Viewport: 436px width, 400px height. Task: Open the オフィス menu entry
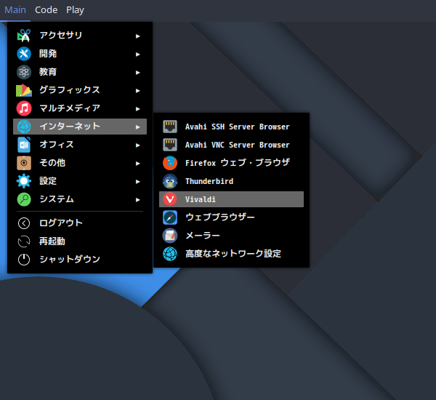80,145
